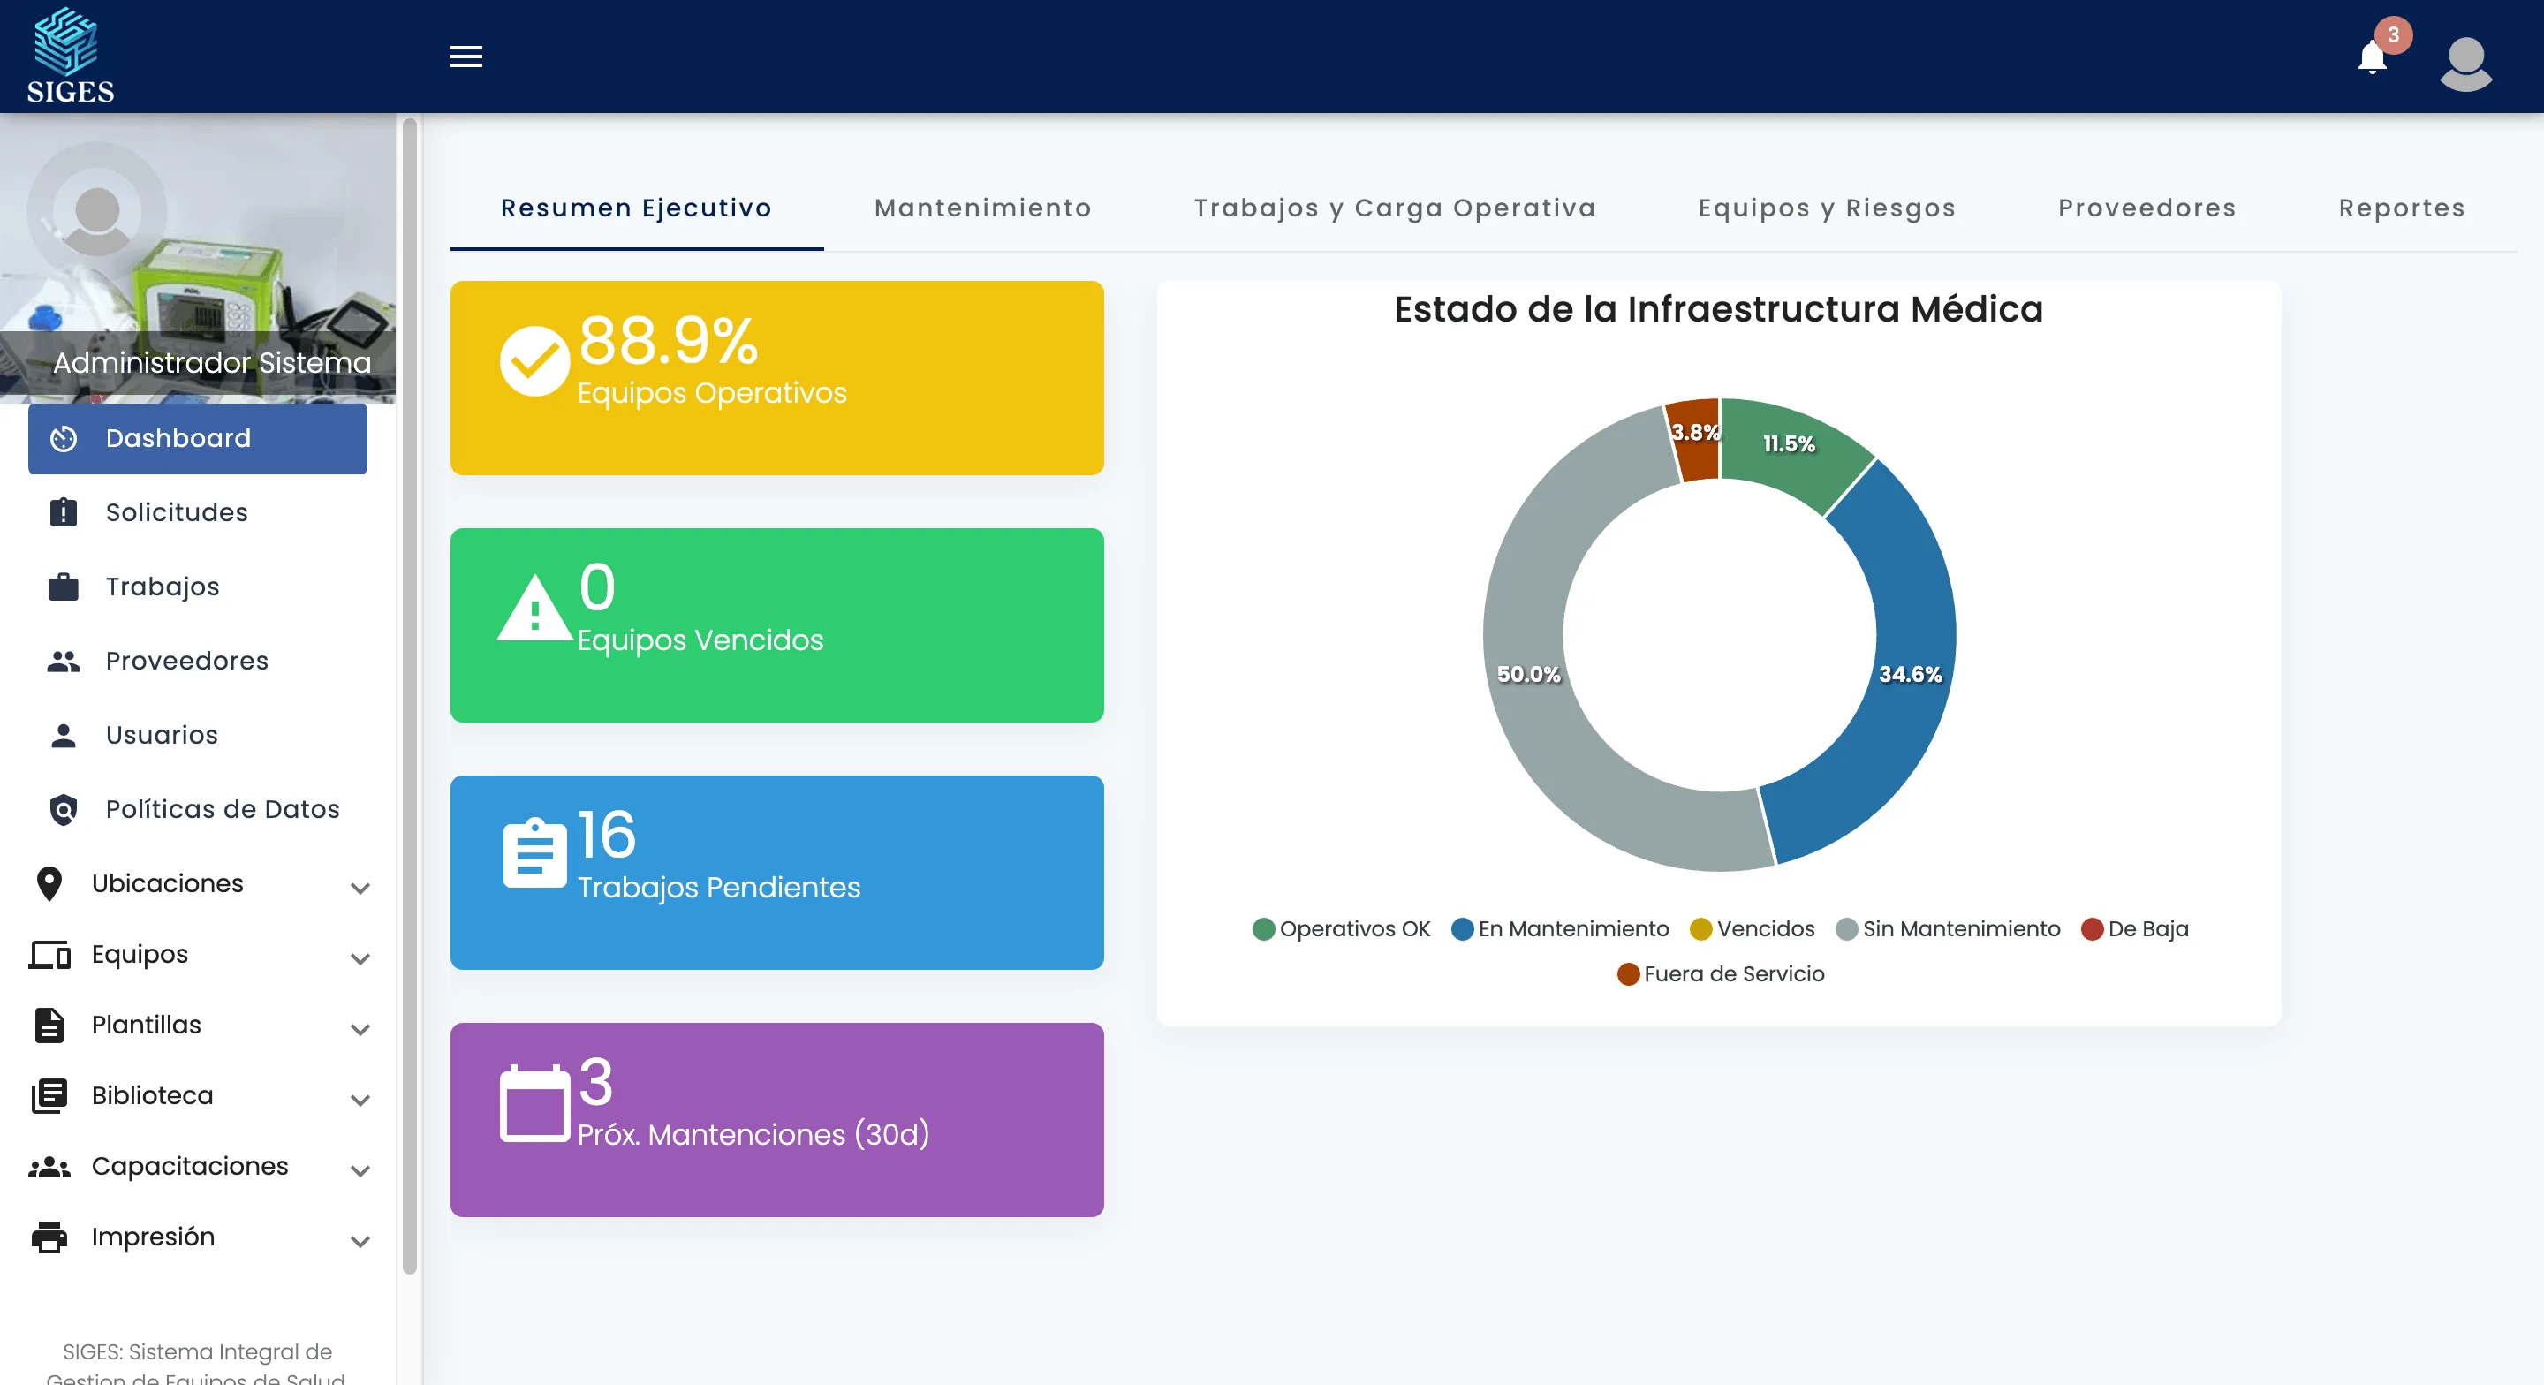2544x1385 pixels.
Task: Expand the Equipos chevron
Action: 360,958
